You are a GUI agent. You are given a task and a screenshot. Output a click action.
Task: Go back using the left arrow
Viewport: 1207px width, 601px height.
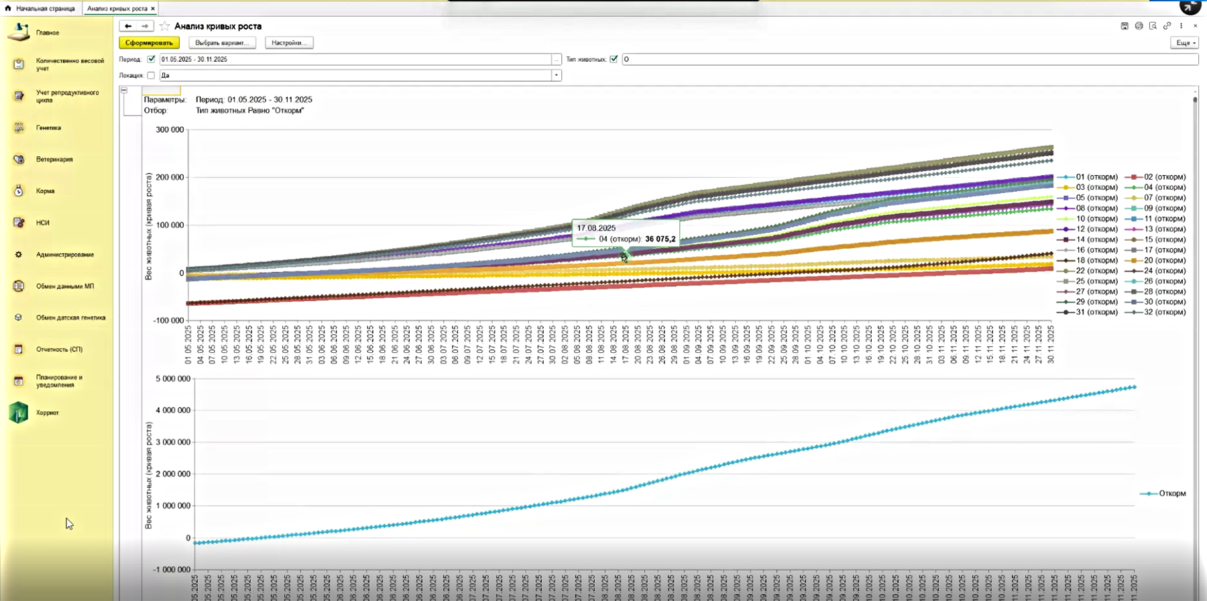click(128, 26)
